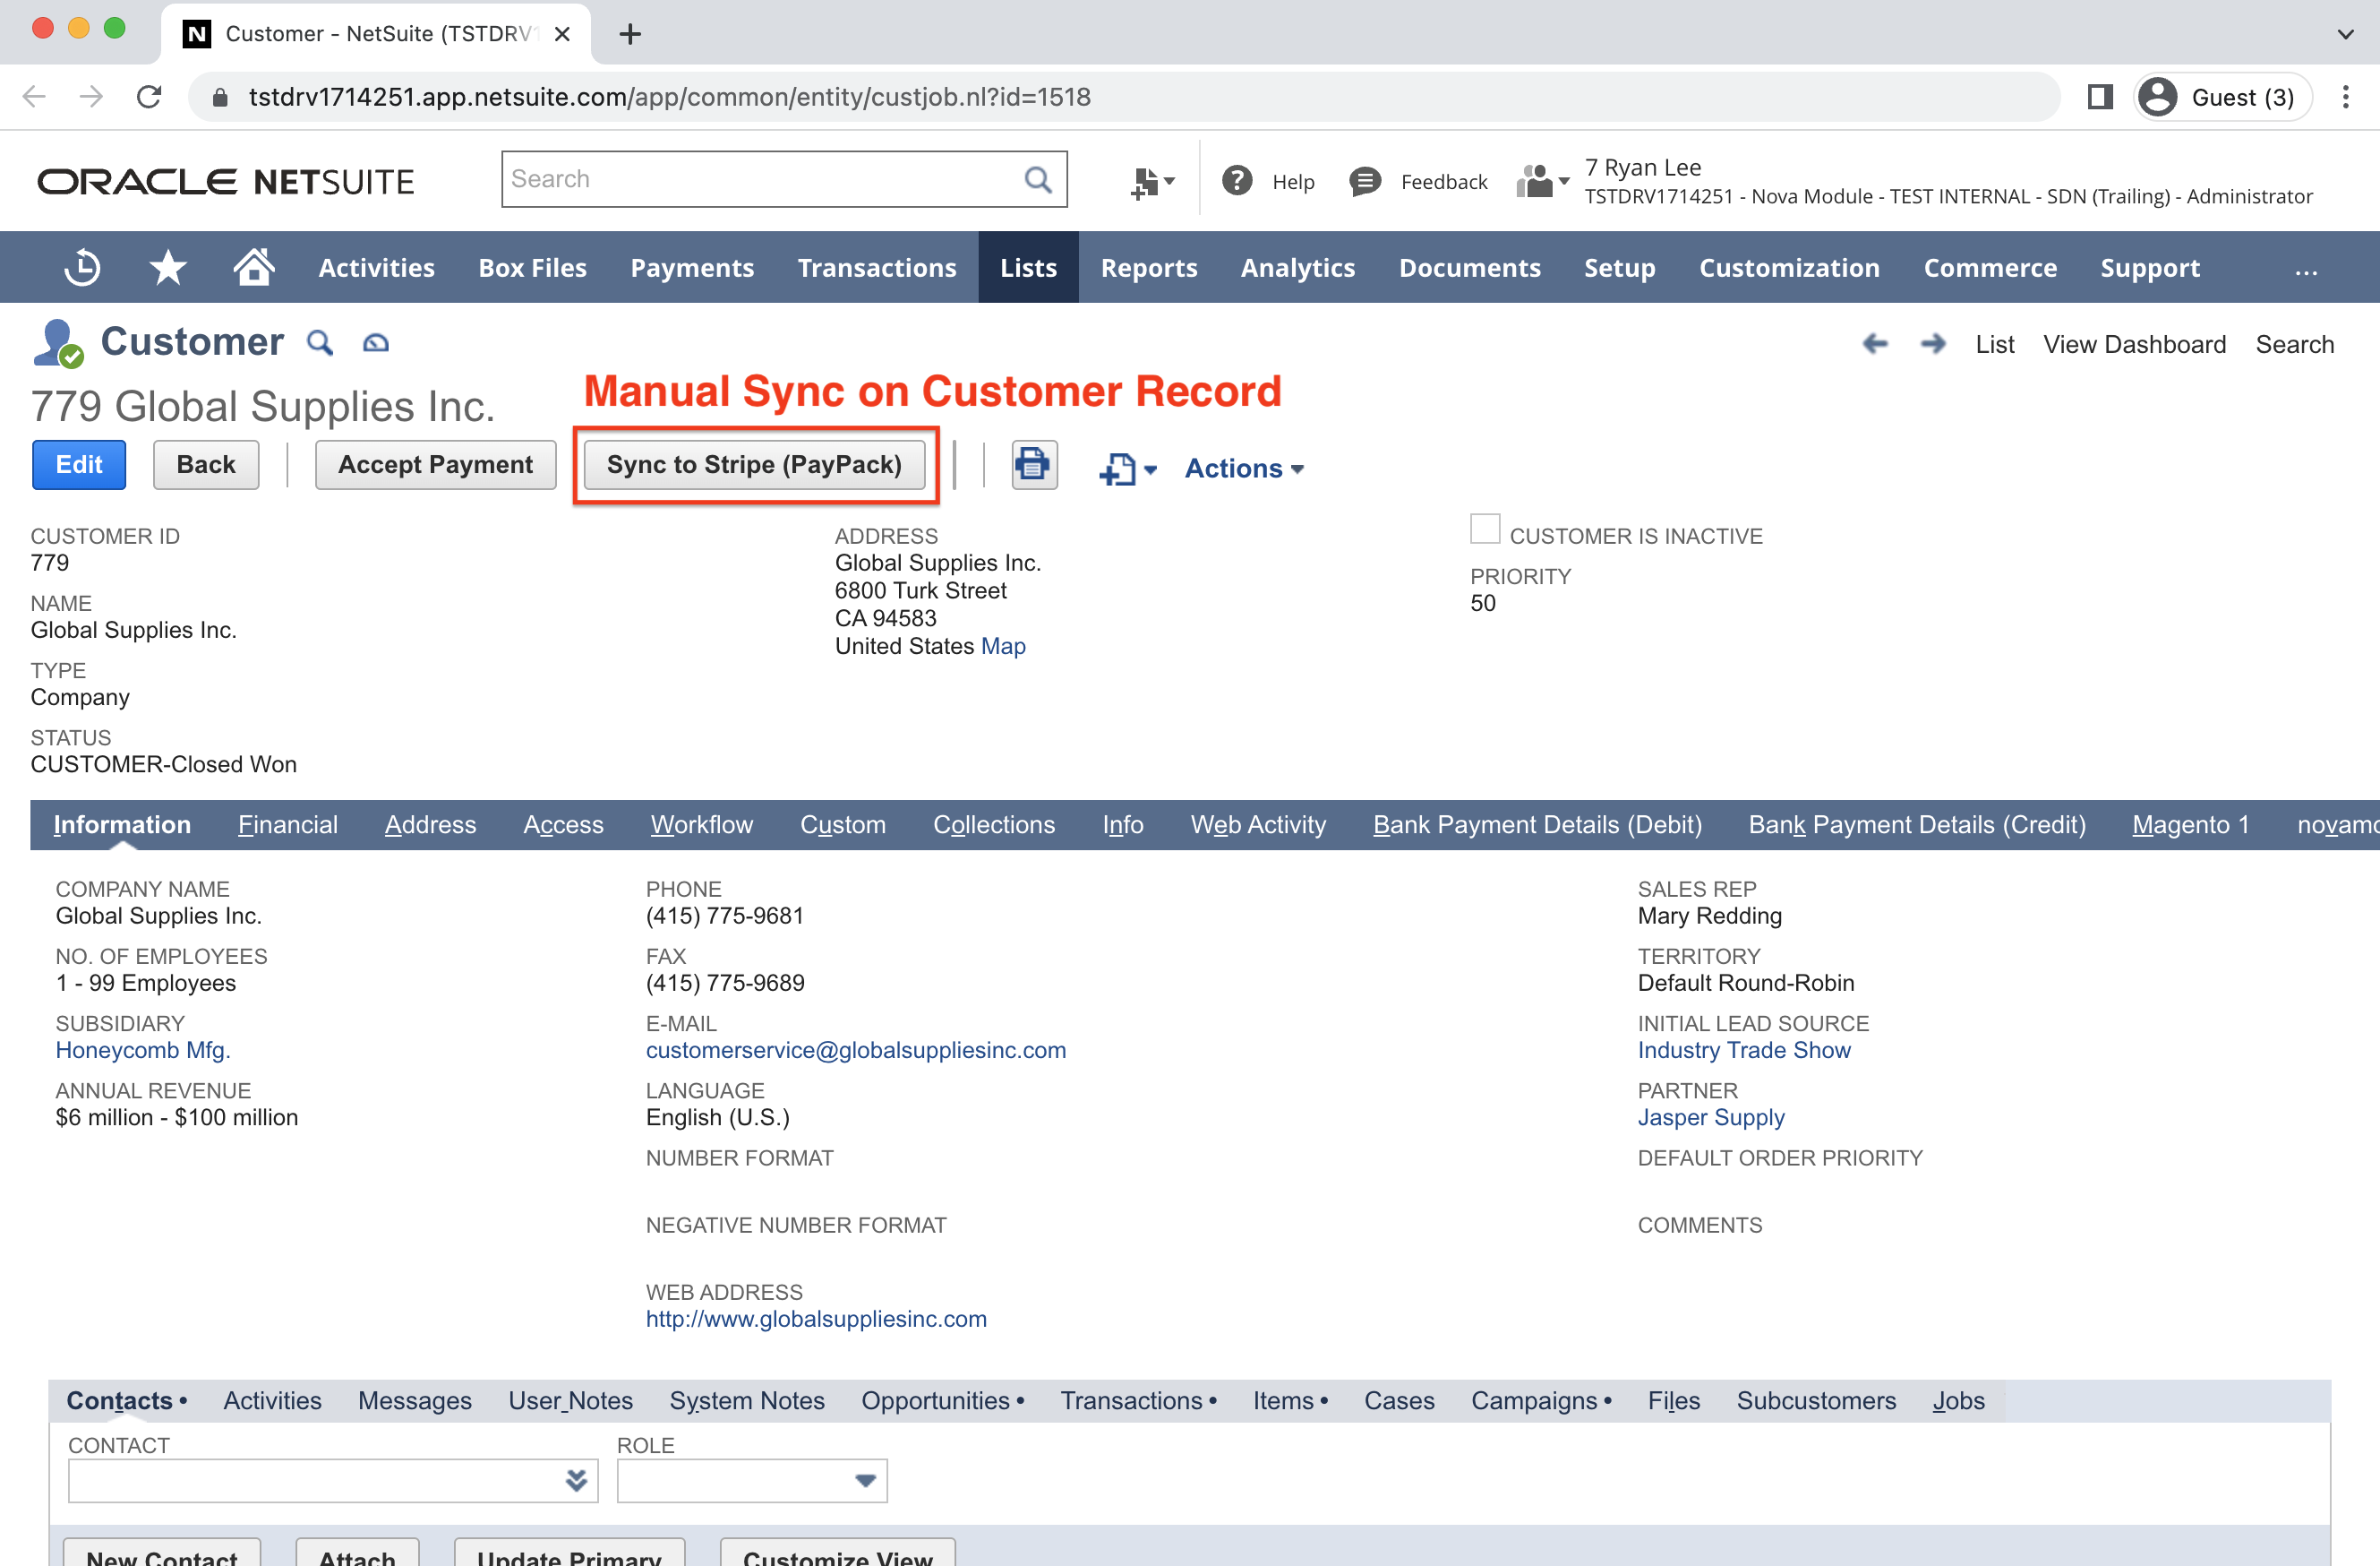The width and height of the screenshot is (2380, 1566).
Task: Close the Customer - NetSuite tab
Action: [x=562, y=34]
